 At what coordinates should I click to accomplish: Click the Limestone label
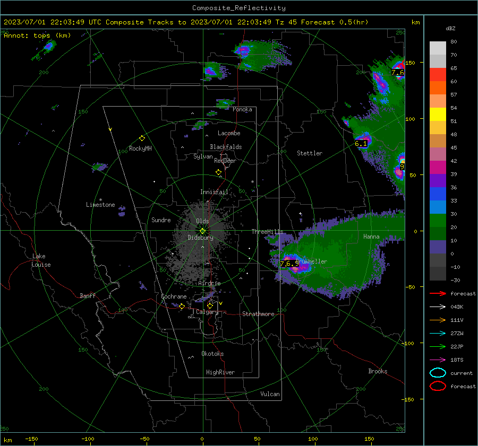100,205
